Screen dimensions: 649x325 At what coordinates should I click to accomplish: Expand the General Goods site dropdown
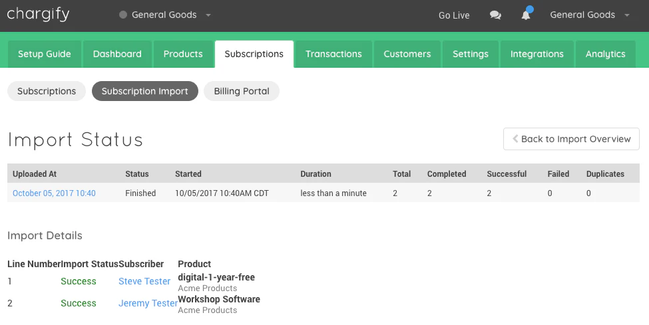tap(164, 15)
